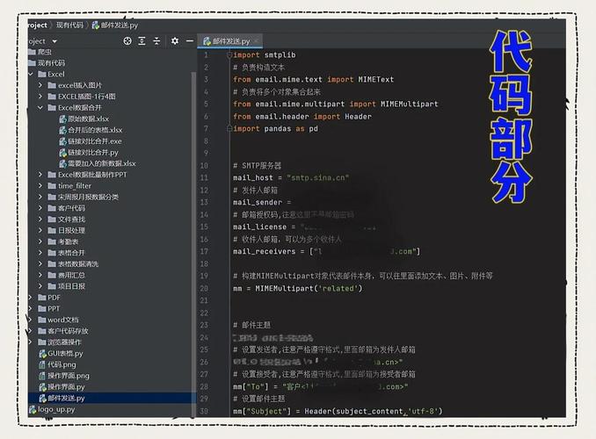Select the 现有代码 root folder label
The image size is (596, 439).
coord(51,62)
